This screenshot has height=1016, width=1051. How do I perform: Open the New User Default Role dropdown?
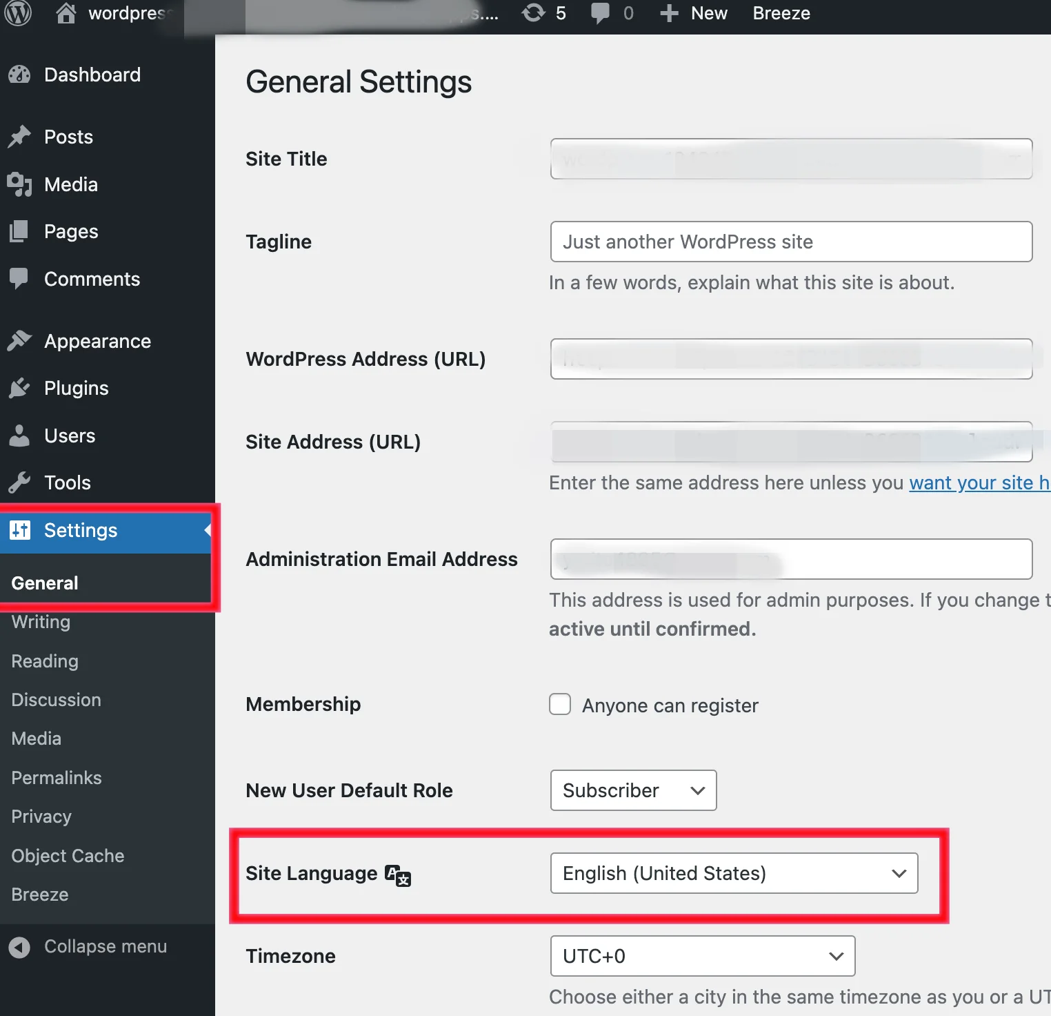tap(633, 790)
